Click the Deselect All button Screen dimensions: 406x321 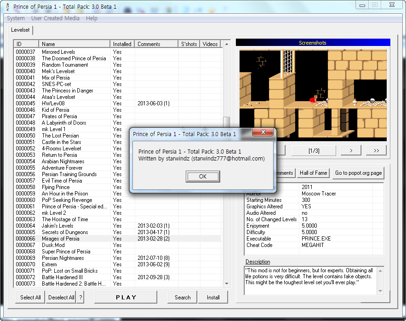[61, 297]
